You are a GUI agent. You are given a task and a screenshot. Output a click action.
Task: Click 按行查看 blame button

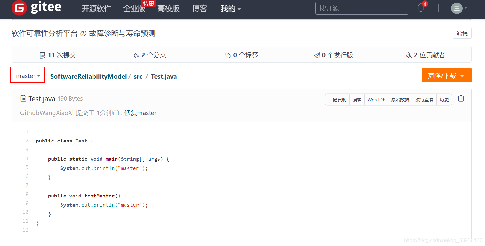point(424,100)
